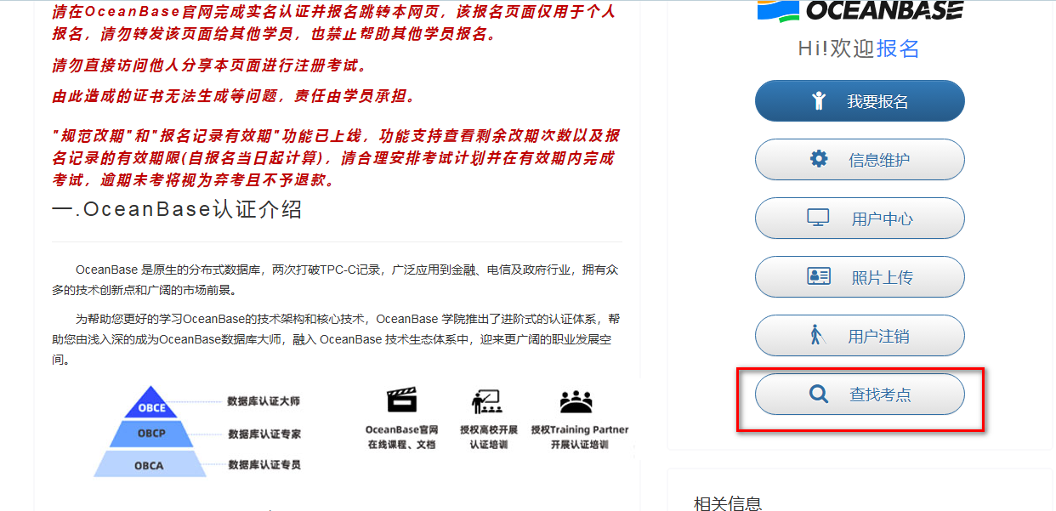Click the magnifier icon for 查找考点

point(818,395)
